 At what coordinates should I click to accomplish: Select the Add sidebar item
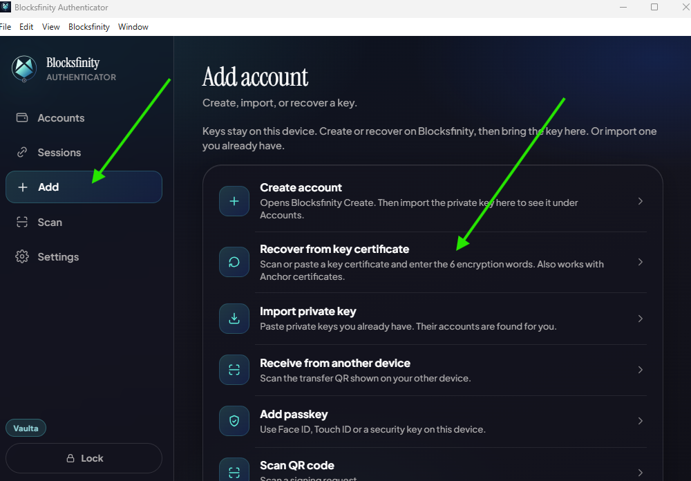[84, 187]
